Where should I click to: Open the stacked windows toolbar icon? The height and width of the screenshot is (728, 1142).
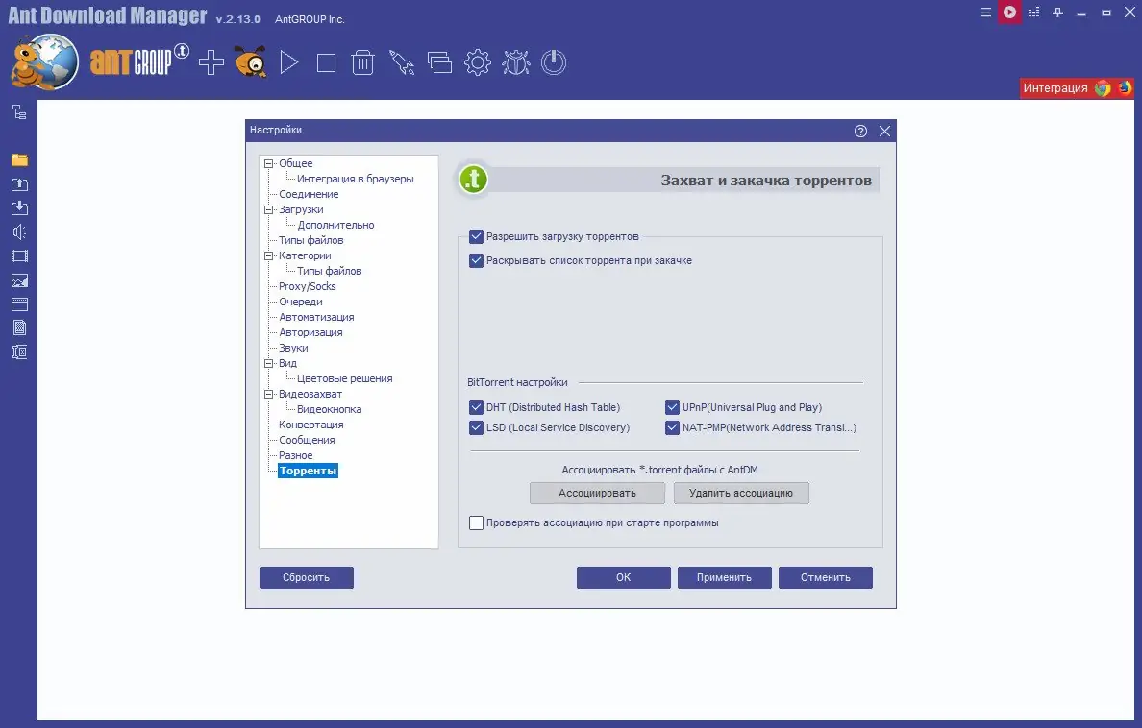439,62
